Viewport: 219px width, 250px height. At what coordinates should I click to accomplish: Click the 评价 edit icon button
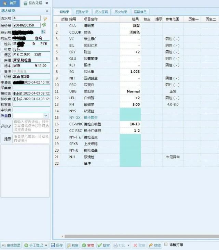[6, 126]
